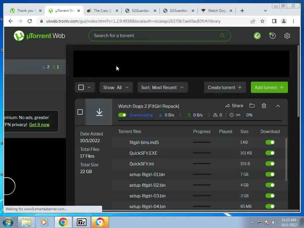Disable download of setup-fitgirl-02.bin
304x228 pixels.
tap(270, 185)
